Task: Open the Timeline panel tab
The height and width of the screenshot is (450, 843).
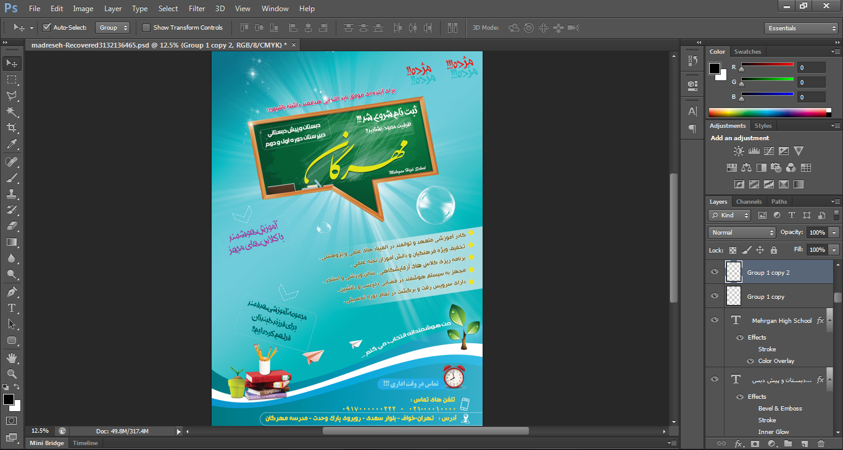Action: (85, 443)
